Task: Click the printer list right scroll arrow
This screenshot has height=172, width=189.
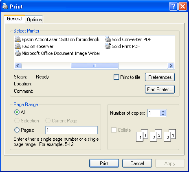Action: point(171,66)
